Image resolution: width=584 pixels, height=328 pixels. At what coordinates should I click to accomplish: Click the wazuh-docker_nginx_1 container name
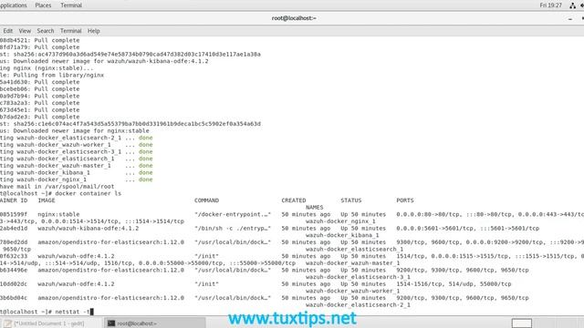[340, 221]
